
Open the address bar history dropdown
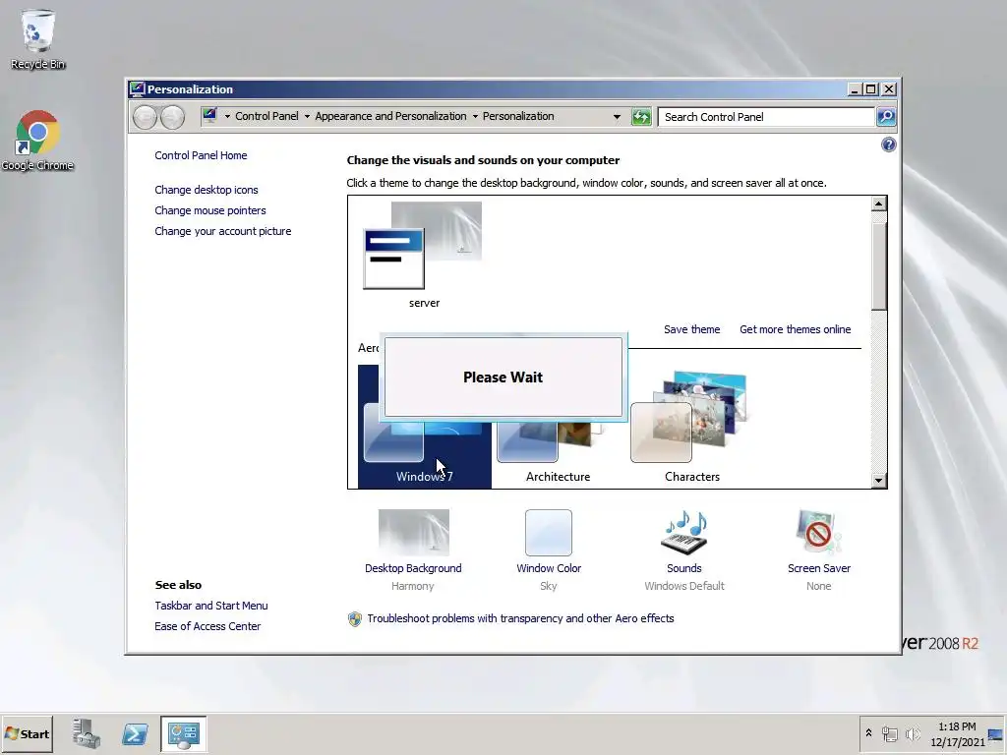click(617, 117)
